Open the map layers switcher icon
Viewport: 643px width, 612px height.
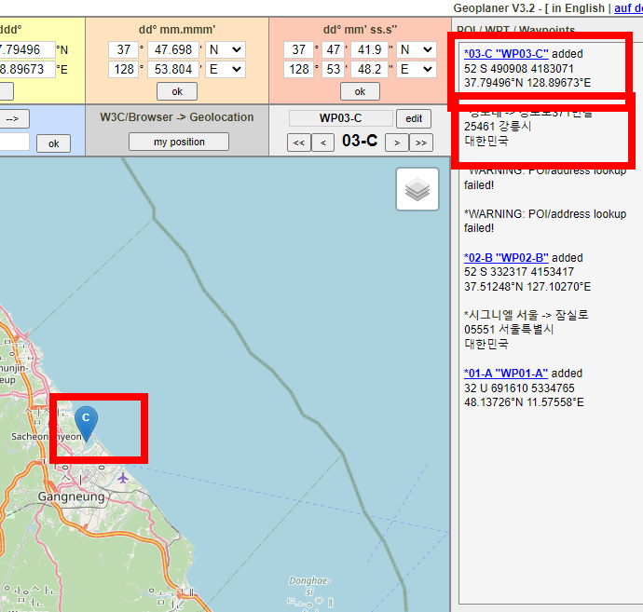click(417, 189)
